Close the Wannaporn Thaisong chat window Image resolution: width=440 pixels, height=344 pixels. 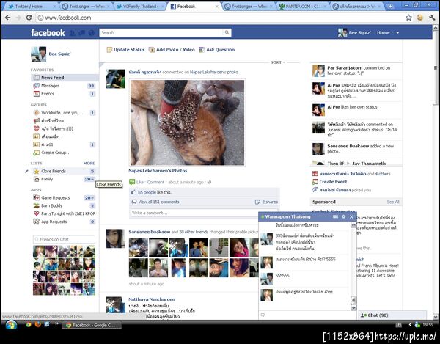click(351, 216)
